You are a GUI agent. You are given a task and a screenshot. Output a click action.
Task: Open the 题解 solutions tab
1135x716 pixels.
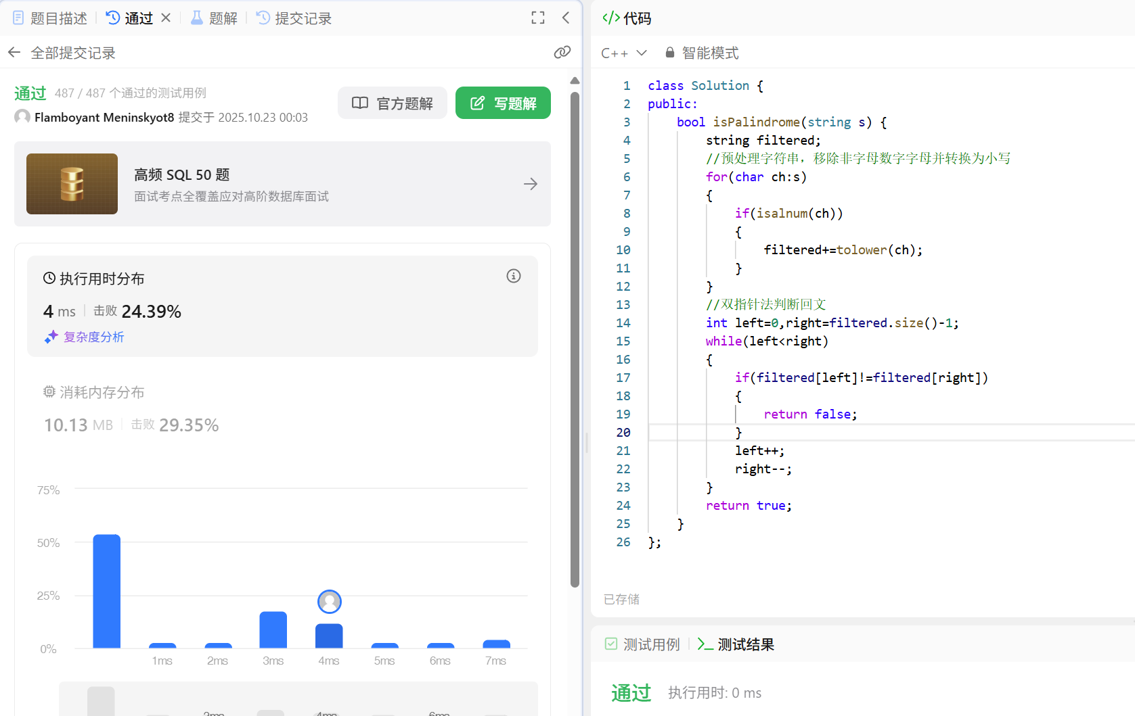214,18
